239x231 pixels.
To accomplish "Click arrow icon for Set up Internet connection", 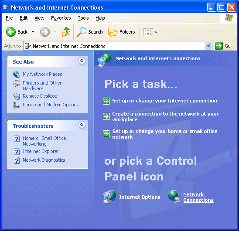I will (106, 101).
